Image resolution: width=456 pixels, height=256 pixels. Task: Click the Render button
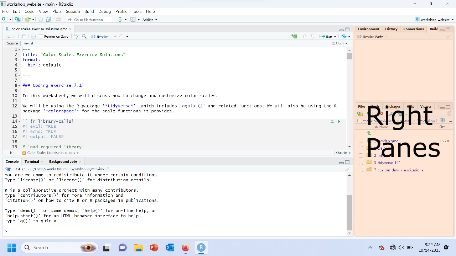click(x=100, y=36)
